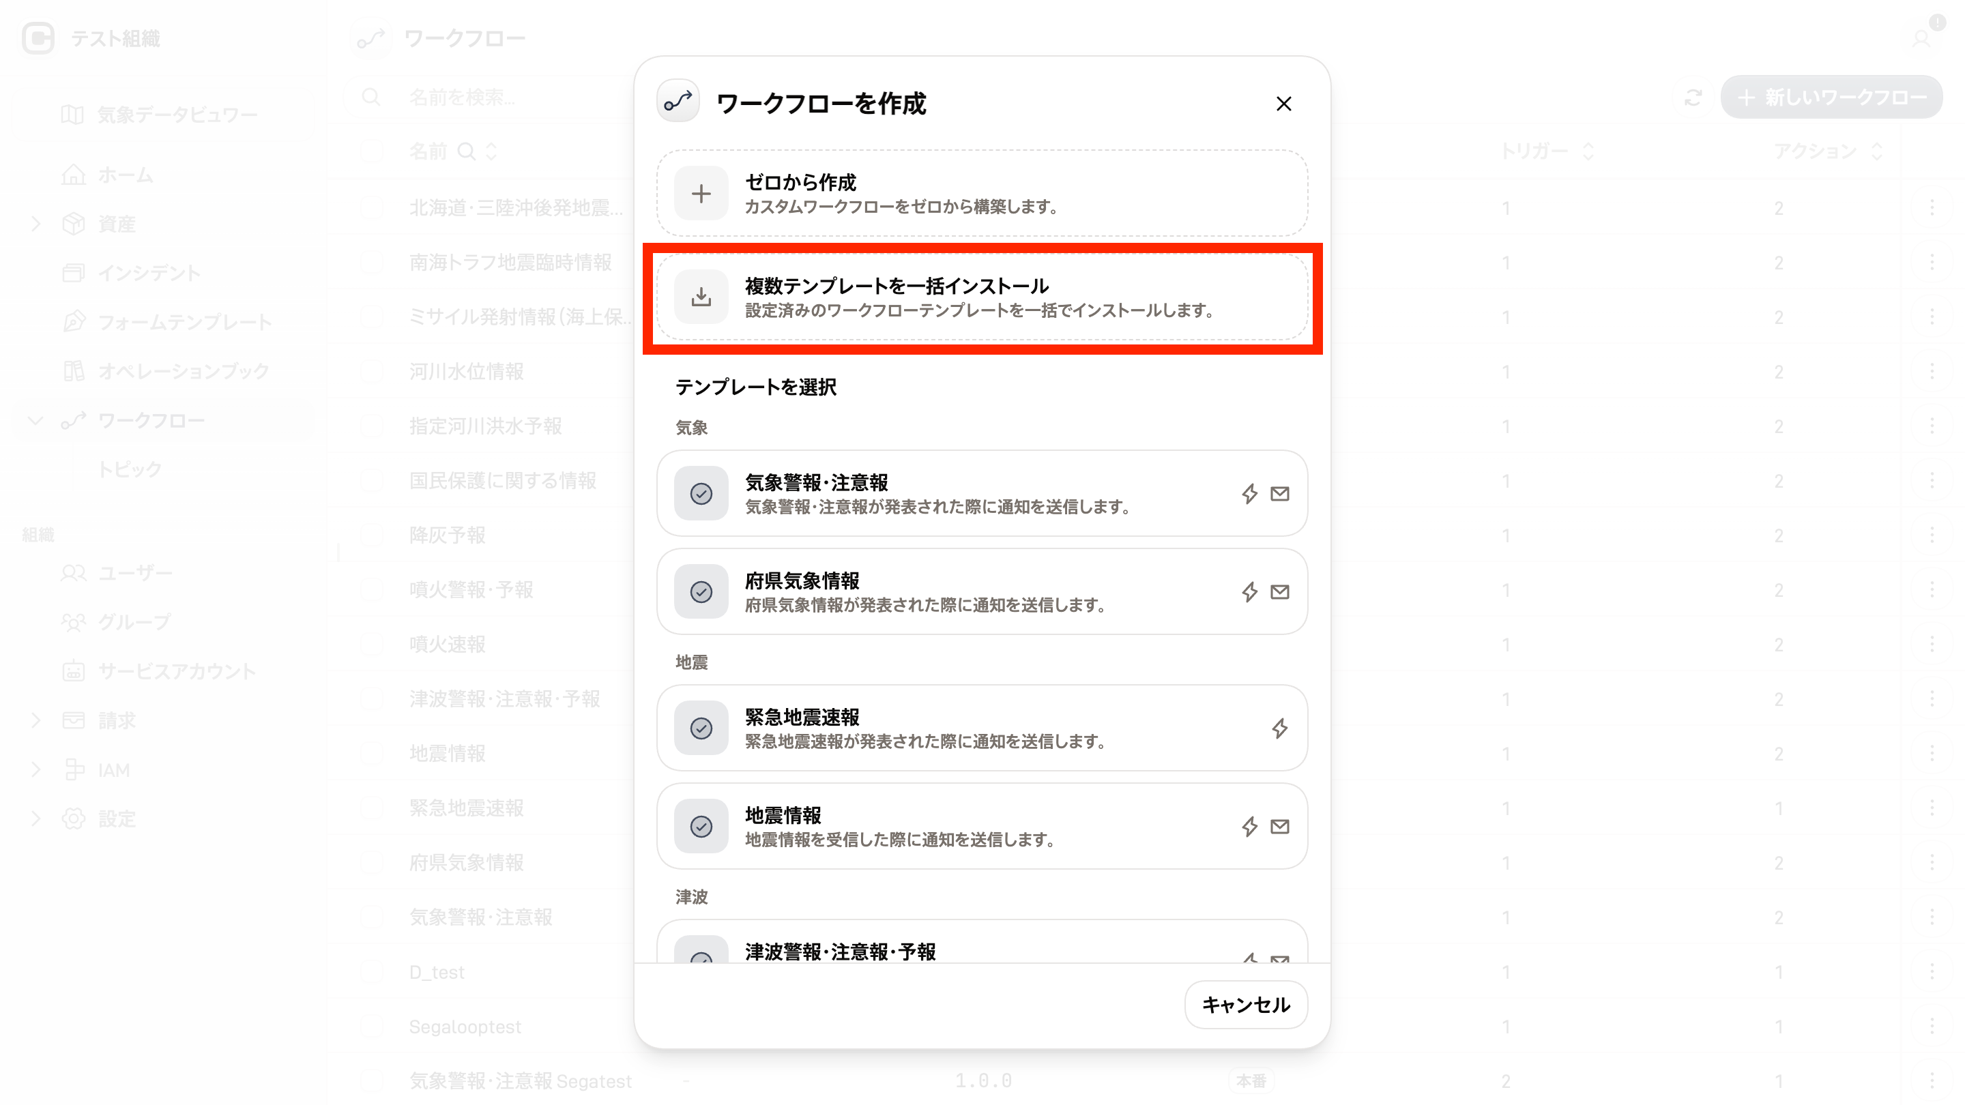The width and height of the screenshot is (1965, 1105).
Task: Expand the 資産 sidebar section
Action: (x=36, y=224)
